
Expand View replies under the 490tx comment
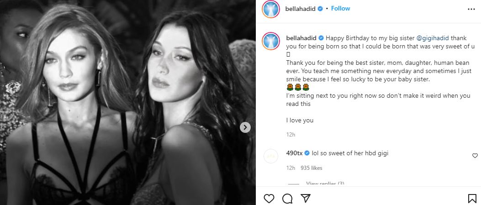[x=325, y=184]
